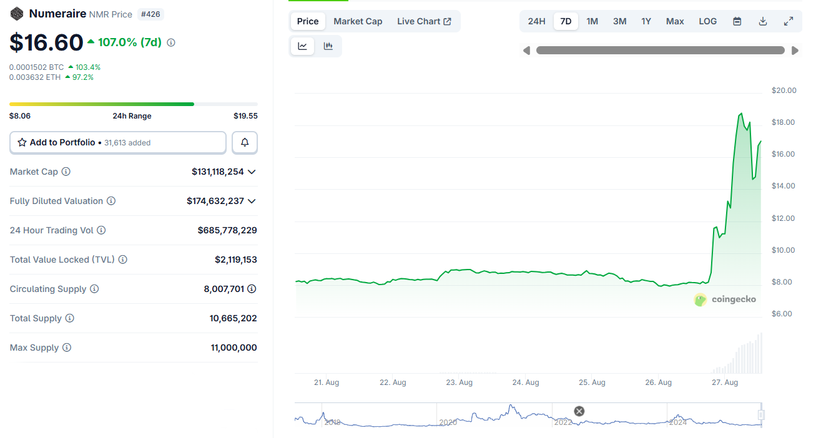Screen dimensions: 821x438
Task: Click the price alert bell icon
Action: tap(245, 143)
